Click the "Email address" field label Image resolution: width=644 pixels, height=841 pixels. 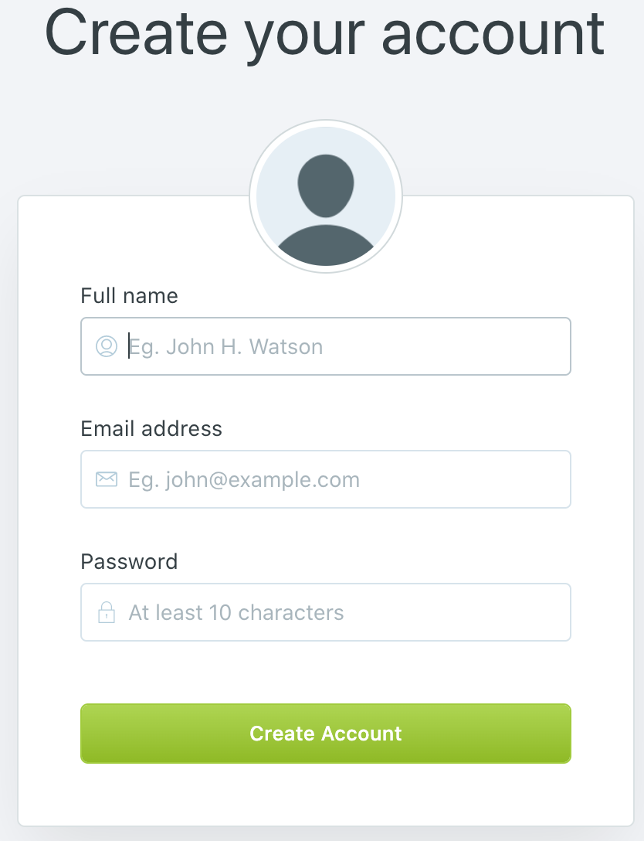[x=151, y=428]
